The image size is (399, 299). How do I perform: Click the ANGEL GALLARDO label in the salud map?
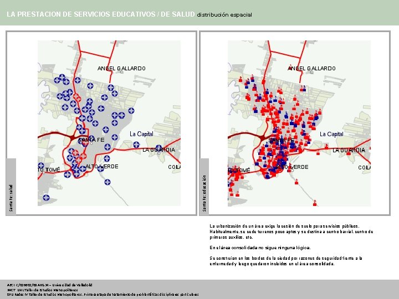[x=121, y=69]
